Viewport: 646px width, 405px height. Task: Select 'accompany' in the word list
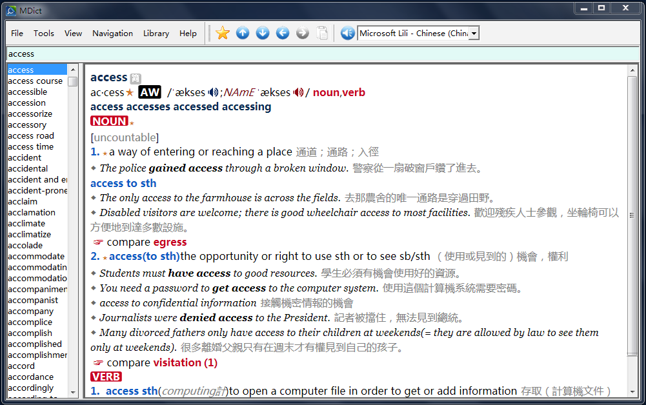pyautogui.click(x=31, y=311)
